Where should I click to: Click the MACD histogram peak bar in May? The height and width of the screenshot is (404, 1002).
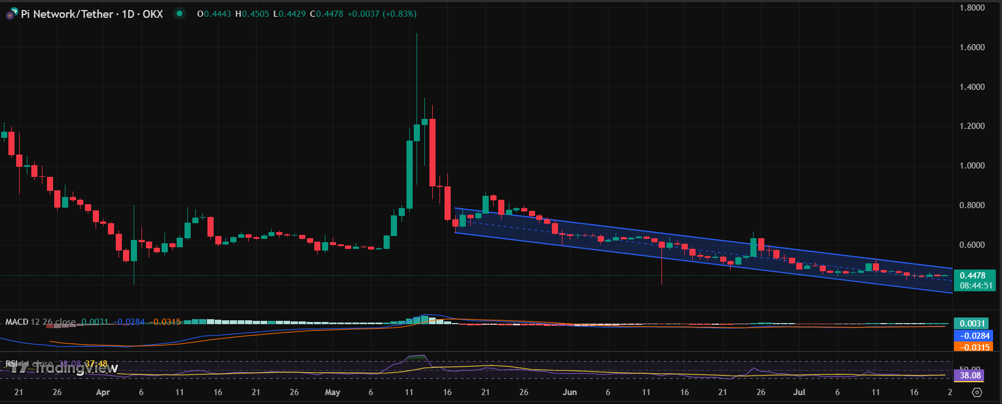click(x=424, y=320)
